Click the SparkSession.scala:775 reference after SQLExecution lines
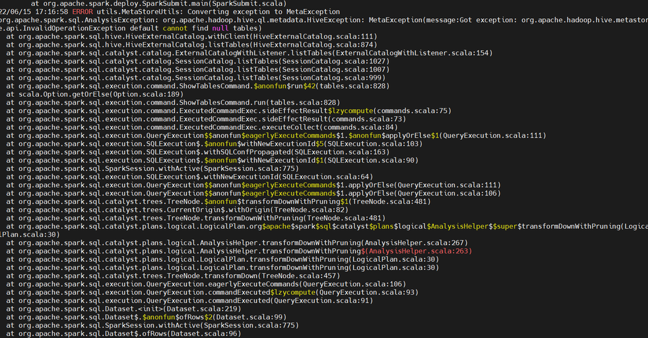 [x=249, y=169]
